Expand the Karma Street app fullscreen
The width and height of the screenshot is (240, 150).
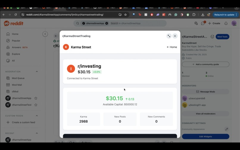point(169,36)
